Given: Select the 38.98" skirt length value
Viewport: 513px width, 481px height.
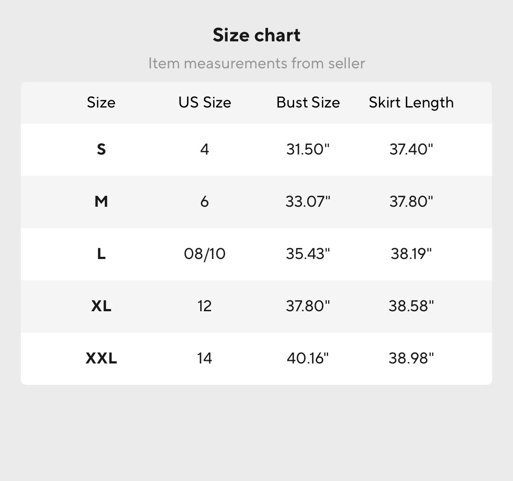Looking at the screenshot, I should 411,358.
